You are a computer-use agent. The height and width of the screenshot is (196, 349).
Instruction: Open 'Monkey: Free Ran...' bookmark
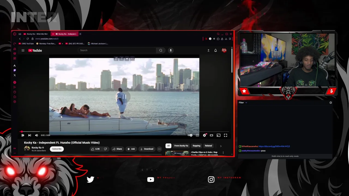46,44
